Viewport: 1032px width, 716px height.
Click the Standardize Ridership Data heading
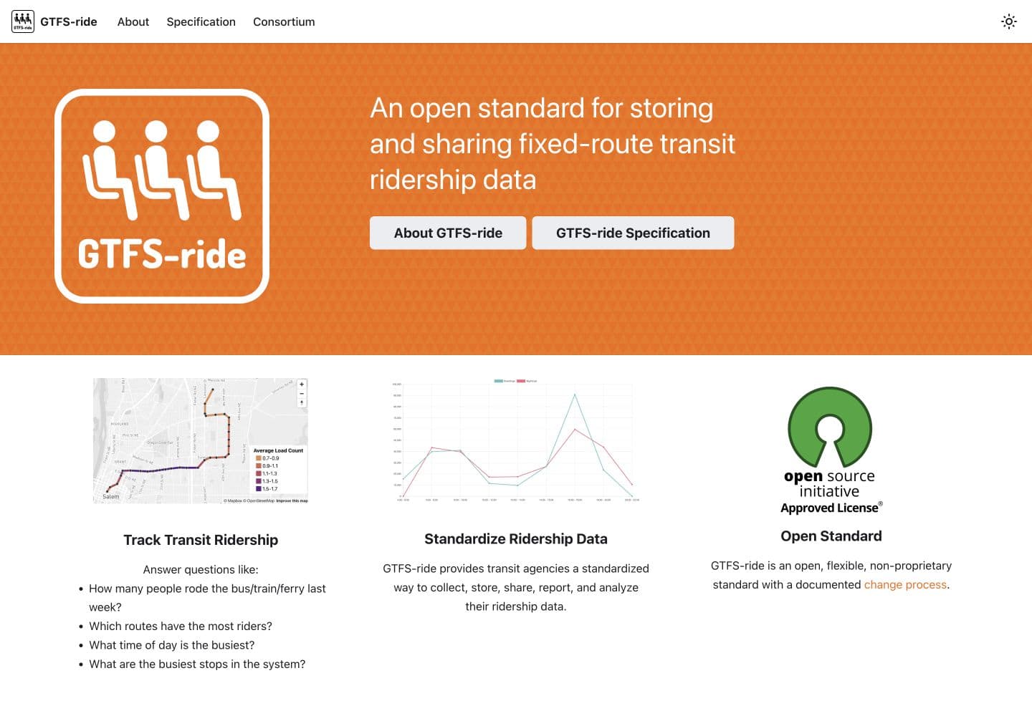516,539
